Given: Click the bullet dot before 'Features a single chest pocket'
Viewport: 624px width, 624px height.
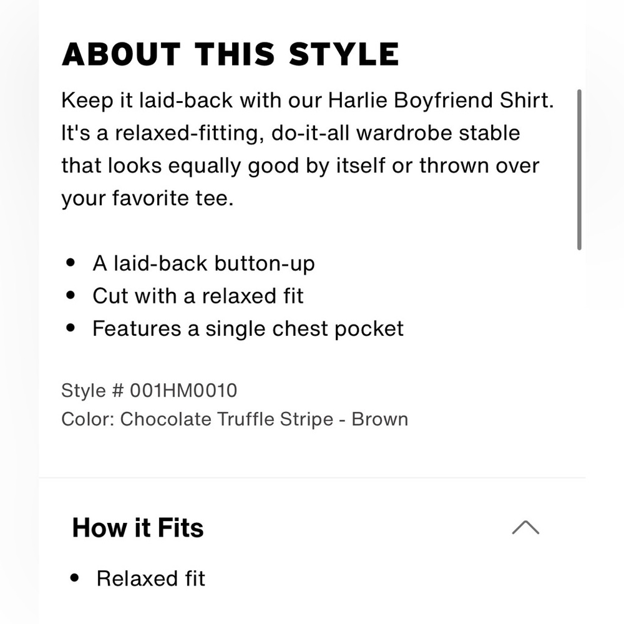Looking at the screenshot, I should (x=71, y=328).
